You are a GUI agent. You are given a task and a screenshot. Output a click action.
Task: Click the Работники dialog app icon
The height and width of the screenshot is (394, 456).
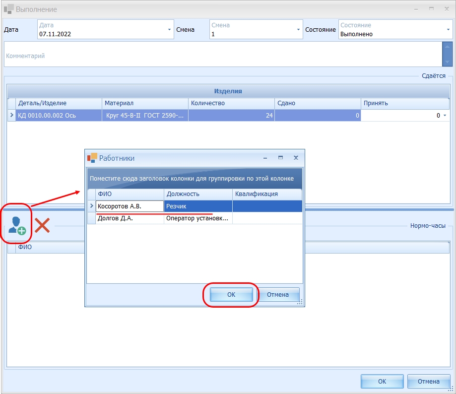pyautogui.click(x=92, y=158)
